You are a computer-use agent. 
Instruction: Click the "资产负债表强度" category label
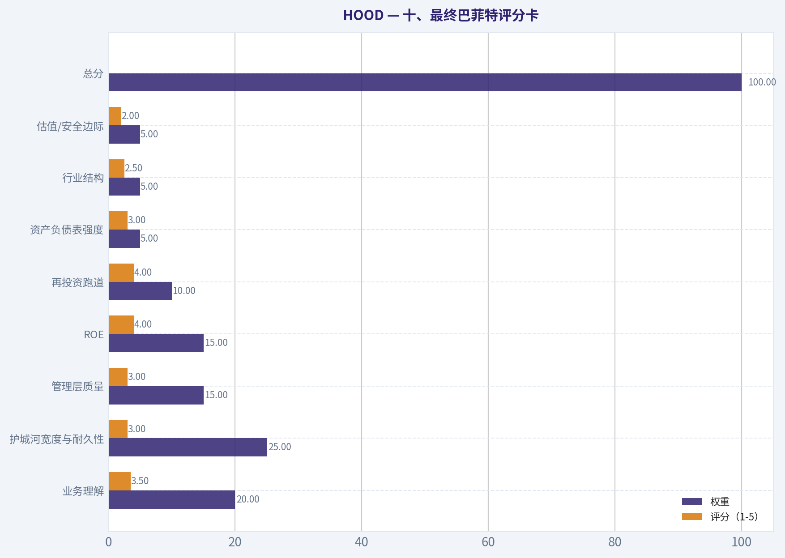[x=67, y=230]
